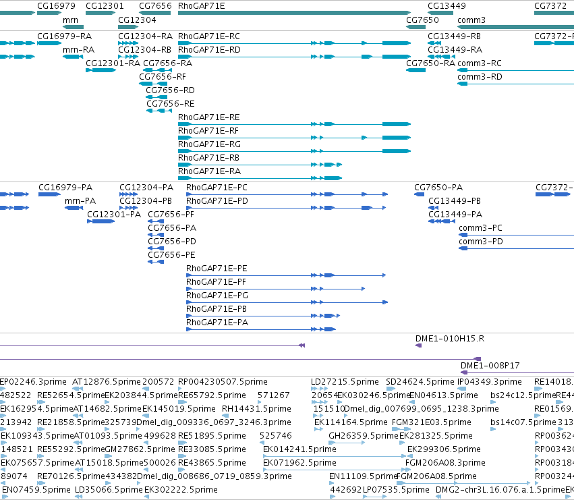
Task: Select protein CG7650-PA label
Action: [438, 188]
